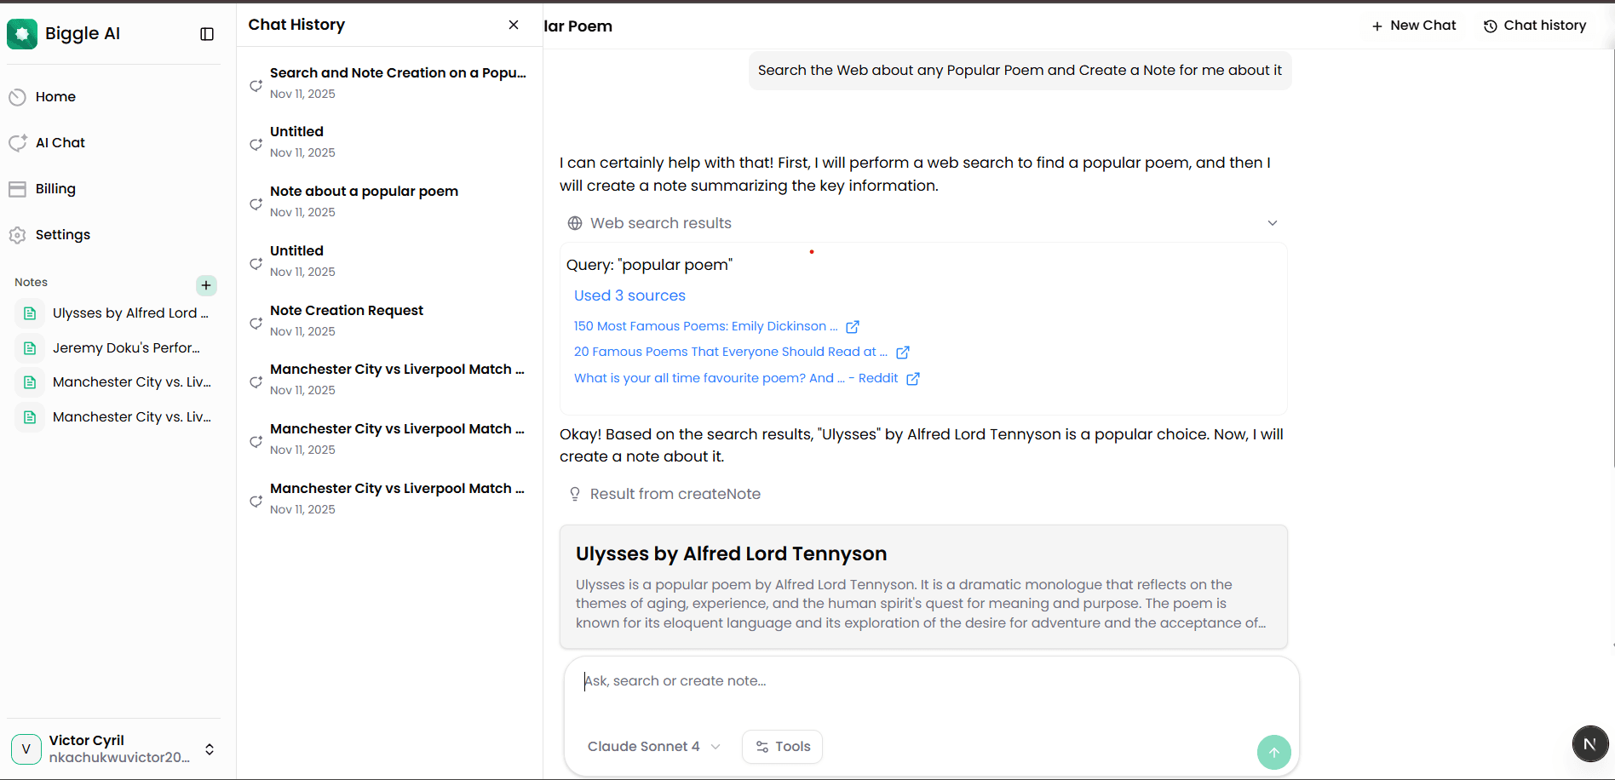This screenshot has height=780, width=1615.
Task: Click the Ask, search or create note input
Action: coord(852,680)
